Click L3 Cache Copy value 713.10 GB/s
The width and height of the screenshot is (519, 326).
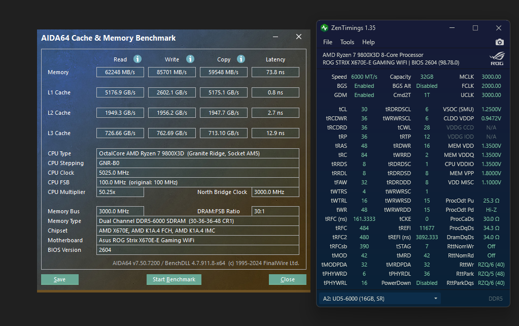(x=223, y=133)
